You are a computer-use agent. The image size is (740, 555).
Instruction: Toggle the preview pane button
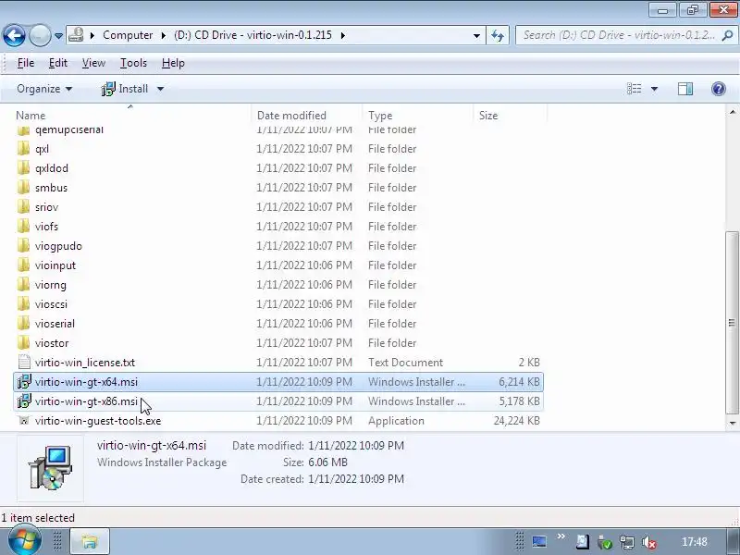click(x=685, y=89)
